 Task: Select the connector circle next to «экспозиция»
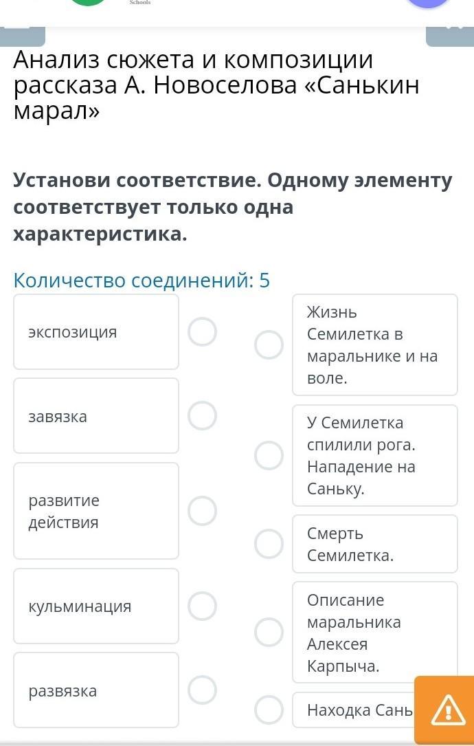tap(203, 332)
